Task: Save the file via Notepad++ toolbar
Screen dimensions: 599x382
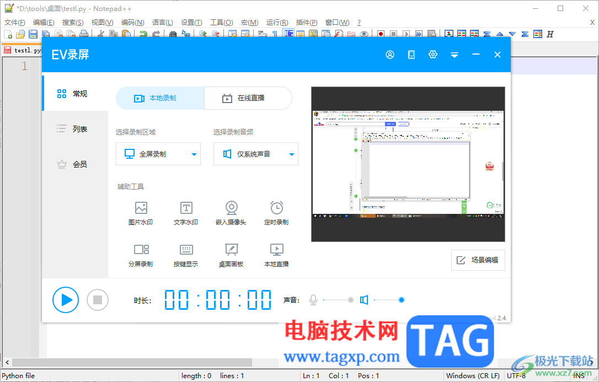Action: (x=33, y=34)
